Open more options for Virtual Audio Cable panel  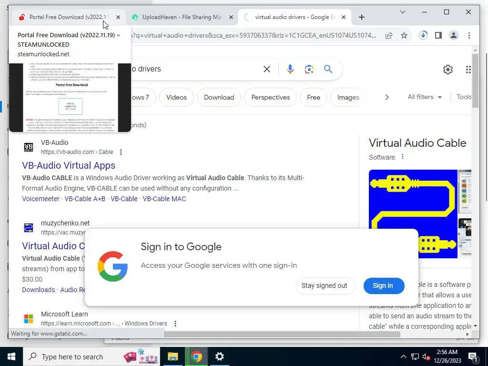click(402, 156)
